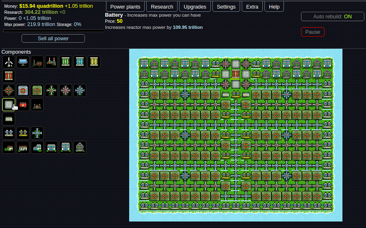The image size is (366, 228).
Task: Open the Power plants tab
Action: [x=126, y=7]
